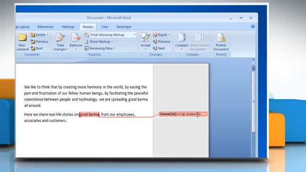This screenshot has width=306, height=172.
Task: Expand the Compare dropdown arrow
Action: (x=182, y=49)
